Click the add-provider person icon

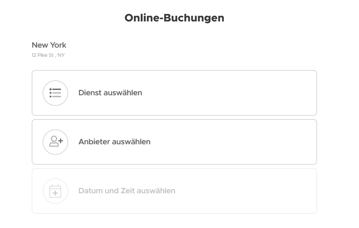pos(56,142)
